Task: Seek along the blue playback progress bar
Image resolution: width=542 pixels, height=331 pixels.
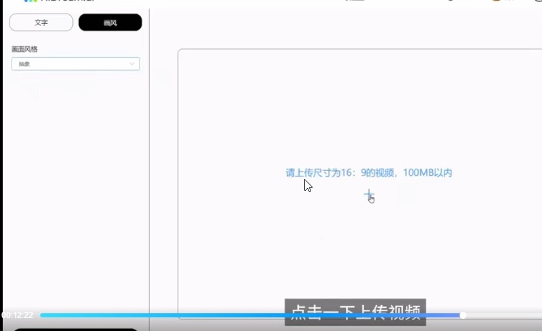Action: (x=251, y=315)
